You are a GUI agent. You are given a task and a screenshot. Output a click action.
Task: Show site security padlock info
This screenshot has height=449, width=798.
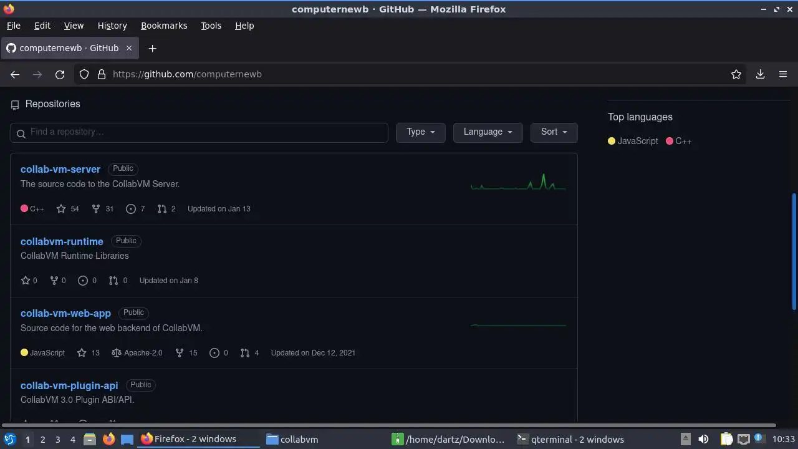click(102, 74)
